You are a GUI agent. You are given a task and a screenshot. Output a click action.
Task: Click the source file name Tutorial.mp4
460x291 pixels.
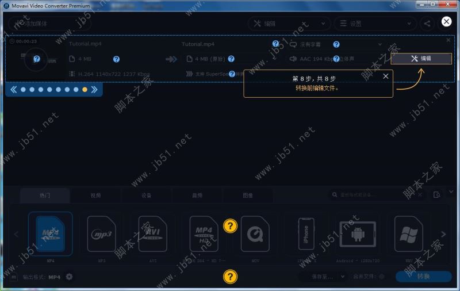coord(85,44)
